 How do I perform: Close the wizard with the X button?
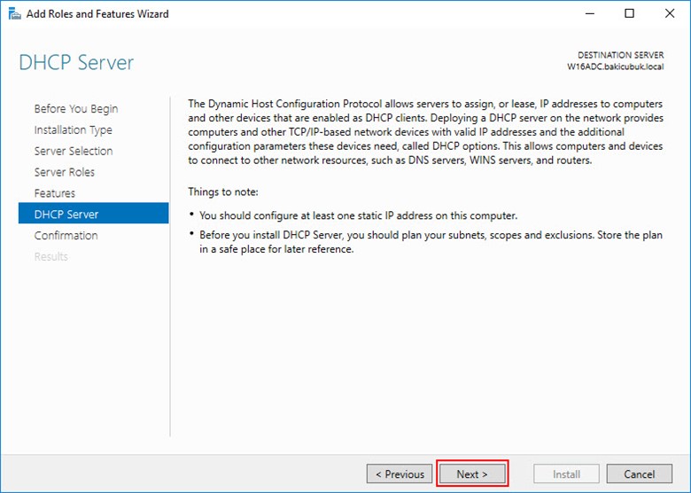670,14
